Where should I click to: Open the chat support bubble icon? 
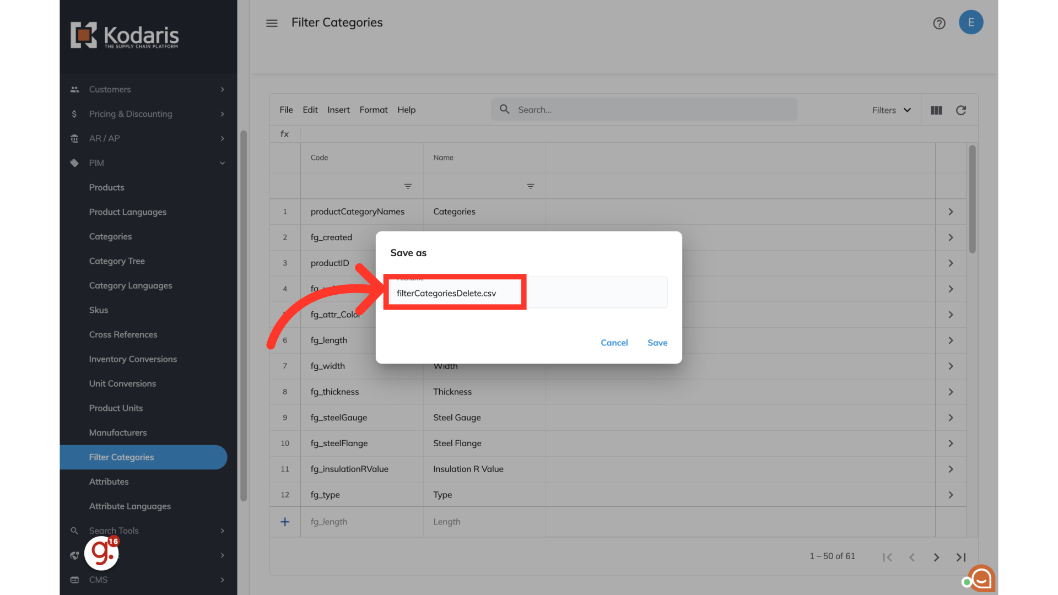click(x=982, y=578)
